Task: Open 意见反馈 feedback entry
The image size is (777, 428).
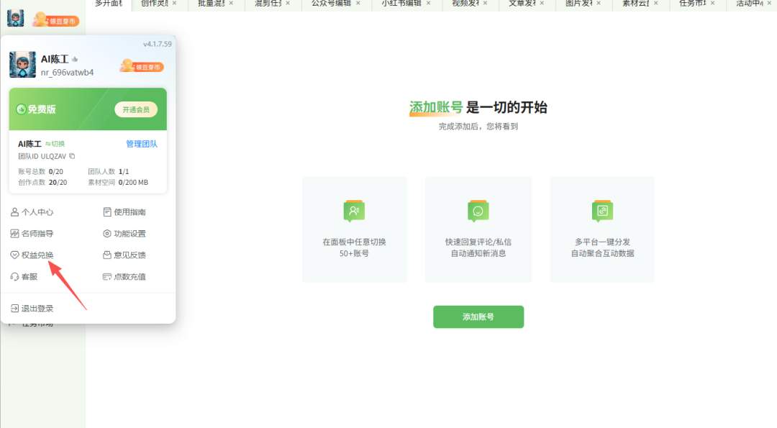Action: coord(124,255)
